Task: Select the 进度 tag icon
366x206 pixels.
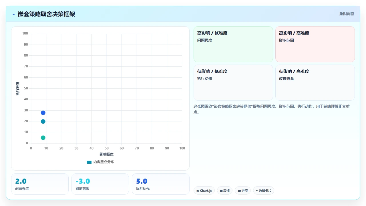Action: (x=239, y=191)
